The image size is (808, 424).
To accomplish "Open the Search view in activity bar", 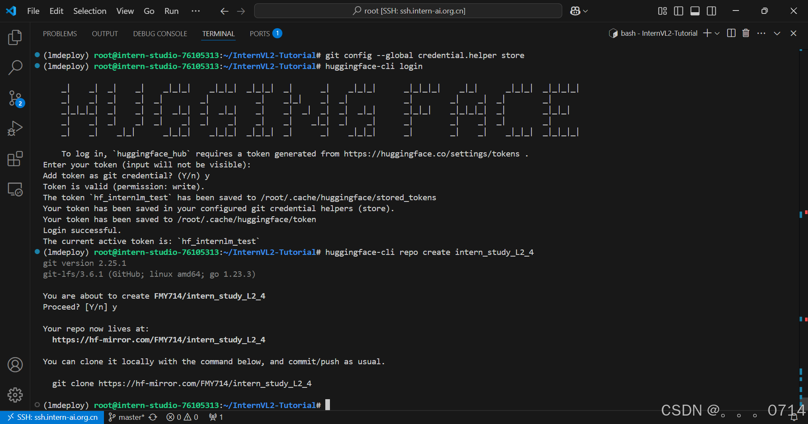I will click(15, 67).
